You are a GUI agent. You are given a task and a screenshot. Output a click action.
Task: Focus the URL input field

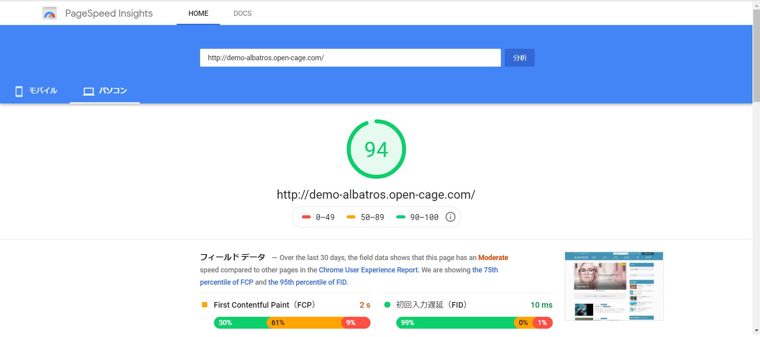coord(350,58)
